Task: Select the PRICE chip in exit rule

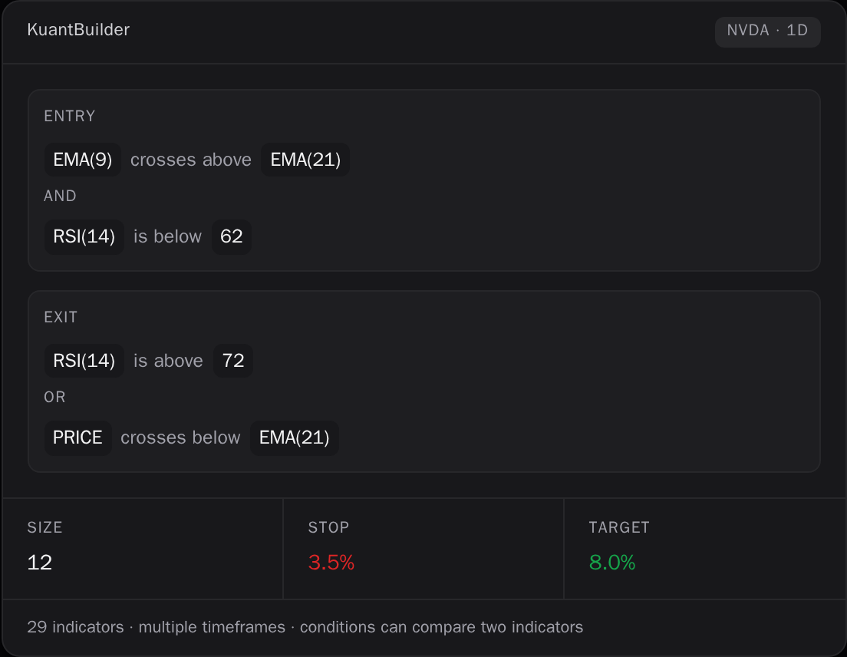Action: pyautogui.click(x=77, y=437)
